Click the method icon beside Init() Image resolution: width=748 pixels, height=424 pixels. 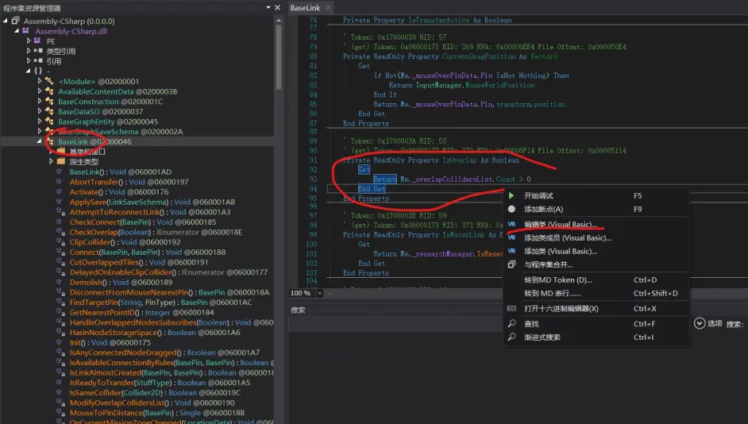(x=59, y=342)
